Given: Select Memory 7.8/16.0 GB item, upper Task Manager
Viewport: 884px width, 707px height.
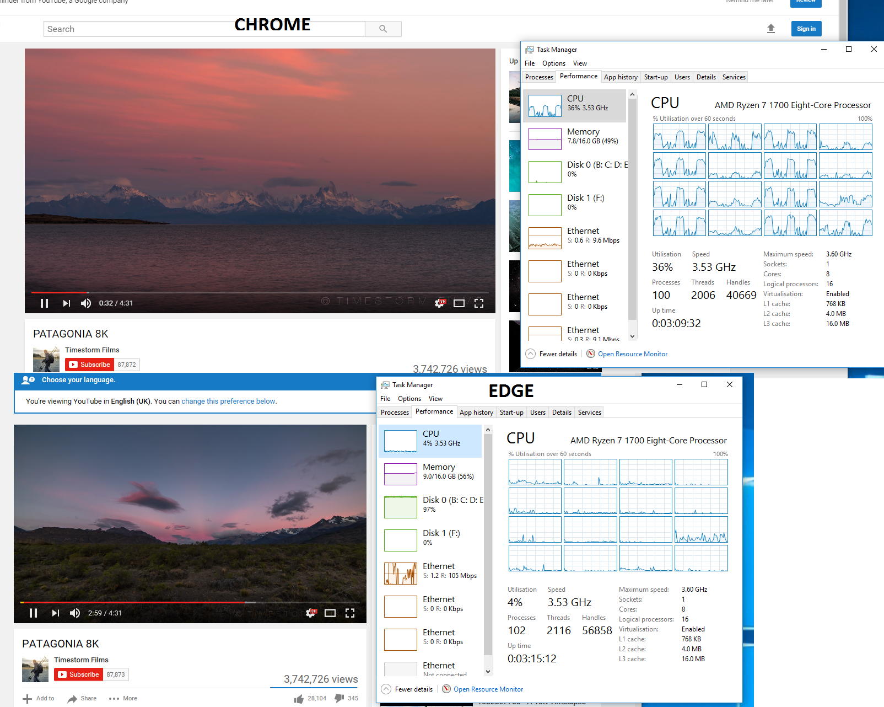Looking at the screenshot, I should pos(574,138).
